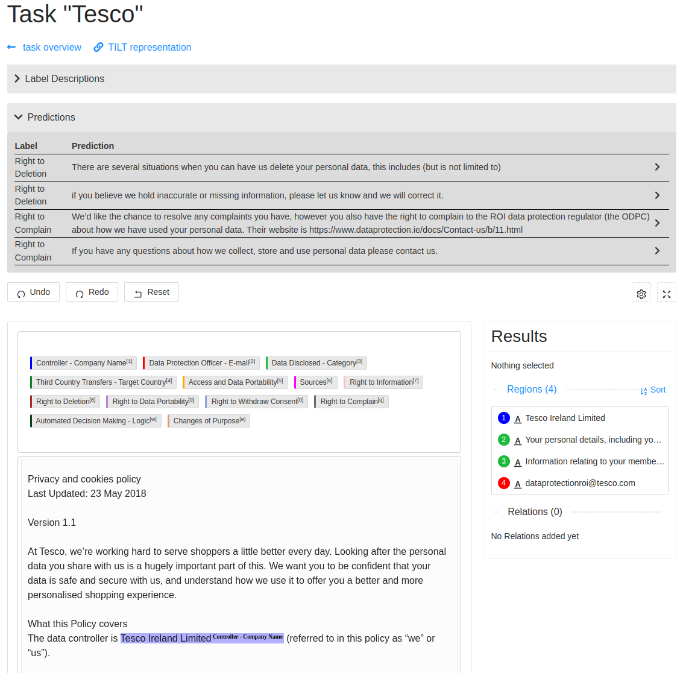Click the 'Version 1.1' text
This screenshot has width=683, height=673.
pos(52,523)
